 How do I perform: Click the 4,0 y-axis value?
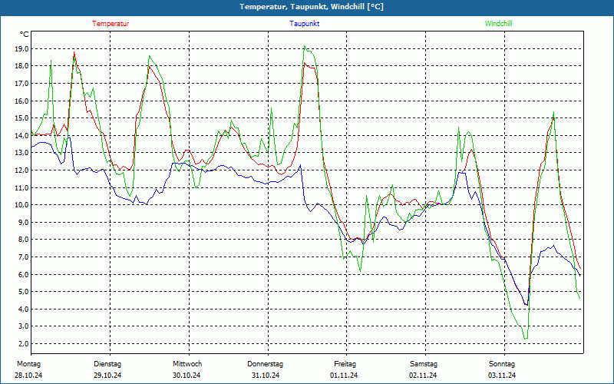click(x=23, y=310)
